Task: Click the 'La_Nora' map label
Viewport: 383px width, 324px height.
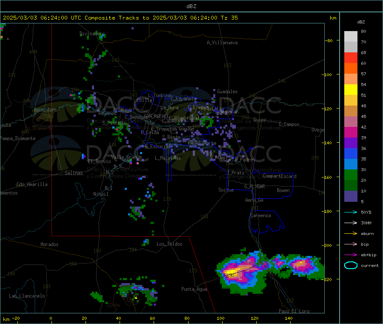Action: point(169,108)
